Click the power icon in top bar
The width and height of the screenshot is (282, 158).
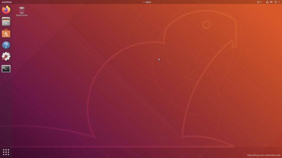tap(275, 2)
